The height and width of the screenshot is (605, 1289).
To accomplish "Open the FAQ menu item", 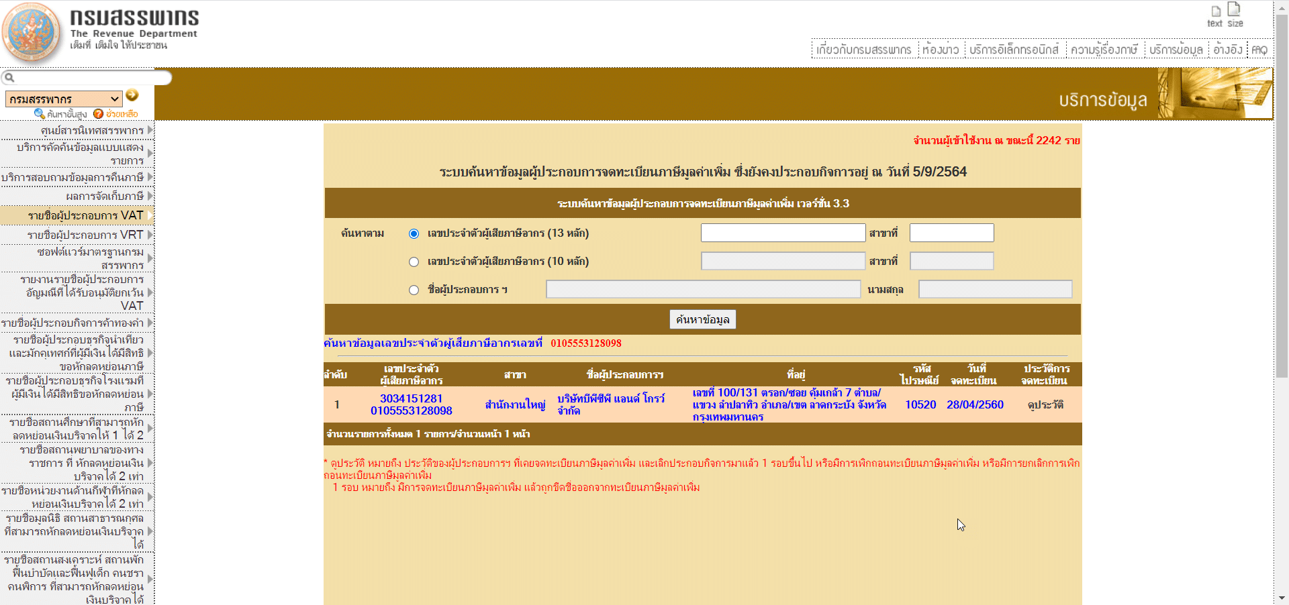I will point(1259,49).
